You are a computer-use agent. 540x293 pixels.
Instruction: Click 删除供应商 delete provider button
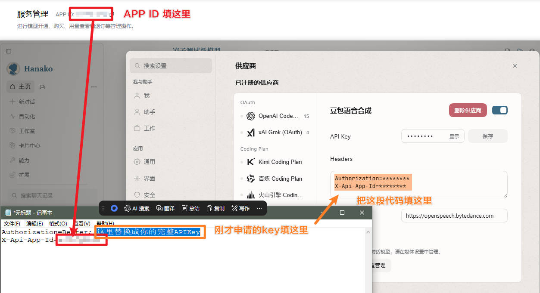tap(468, 110)
